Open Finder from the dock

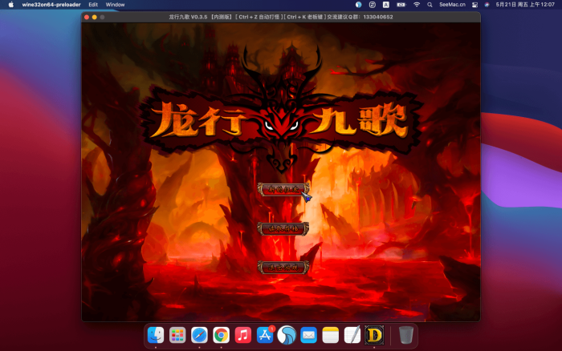coord(156,335)
